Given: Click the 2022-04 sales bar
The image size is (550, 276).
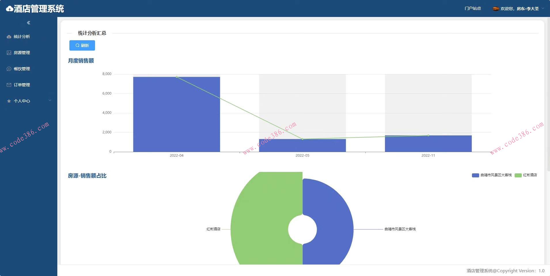Looking at the screenshot, I should (177, 114).
